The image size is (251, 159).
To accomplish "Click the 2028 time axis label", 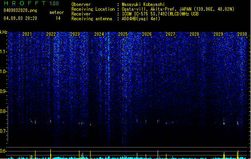I will tap(194, 34).
